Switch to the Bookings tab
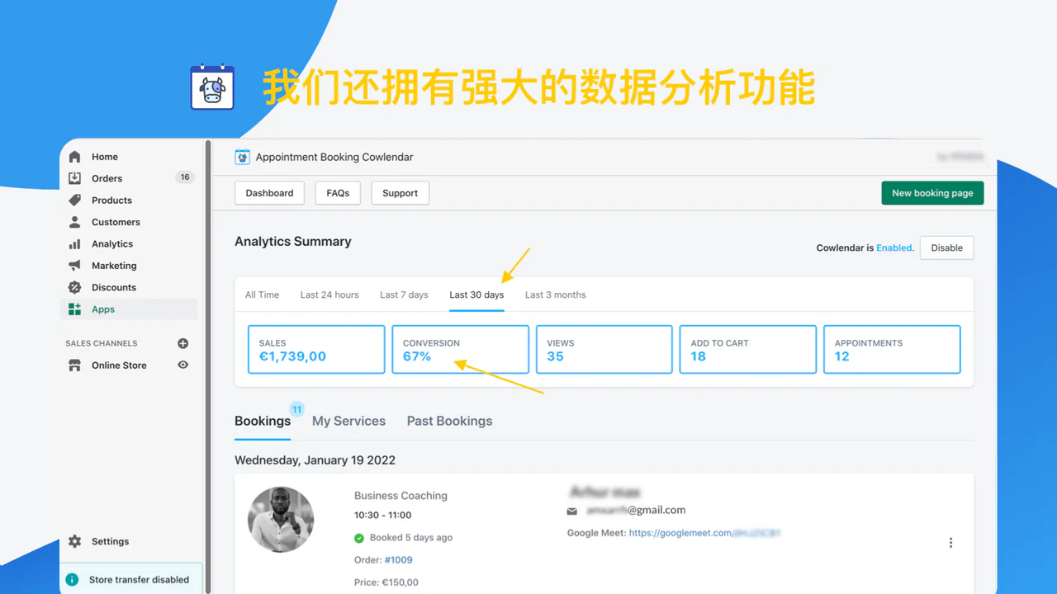The height and width of the screenshot is (594, 1057). coord(263,421)
